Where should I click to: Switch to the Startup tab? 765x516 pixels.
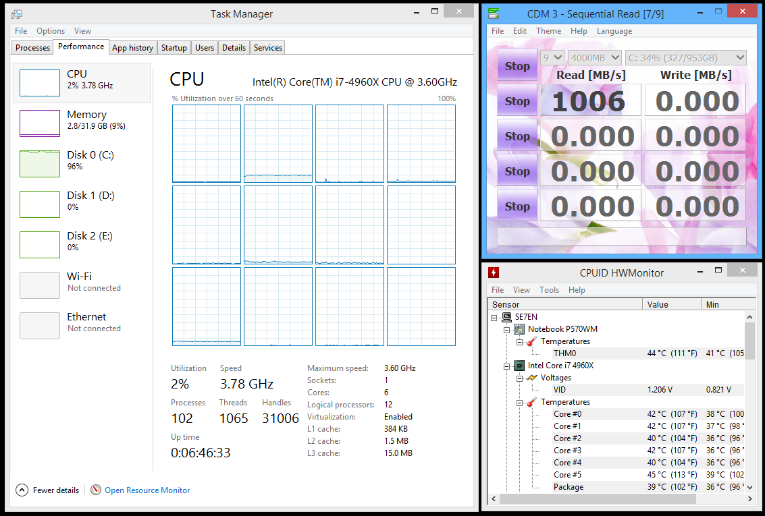click(x=174, y=48)
